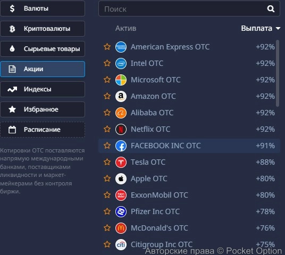Click the +78% payout for Pfizer

[265, 211]
